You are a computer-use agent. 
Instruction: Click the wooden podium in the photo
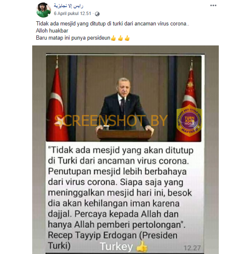[124, 135]
